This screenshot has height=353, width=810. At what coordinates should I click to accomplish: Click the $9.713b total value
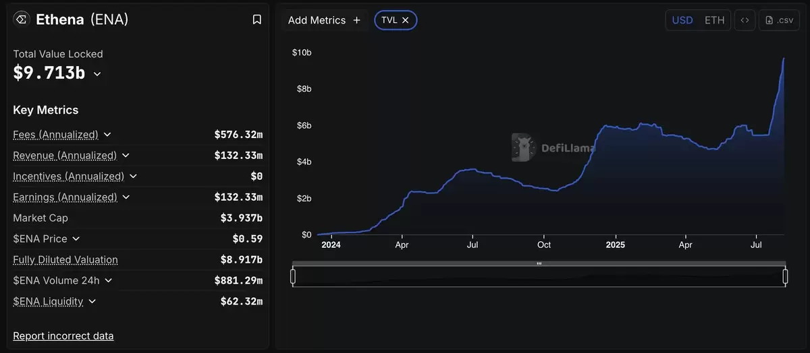(x=49, y=73)
